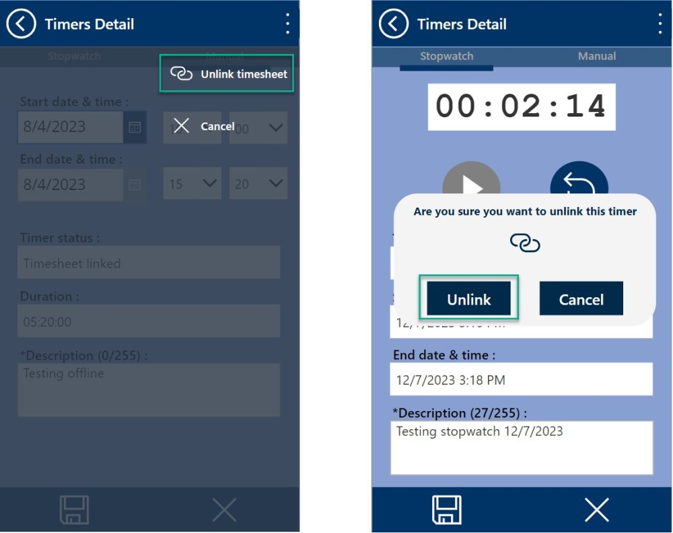Save the timer on the right screen

coord(447,510)
